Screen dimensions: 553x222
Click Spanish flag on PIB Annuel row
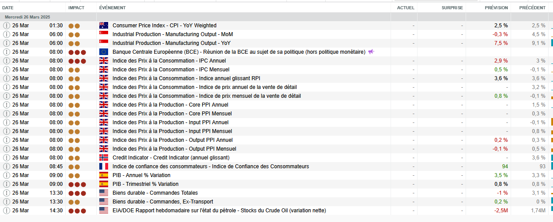pos(104,175)
